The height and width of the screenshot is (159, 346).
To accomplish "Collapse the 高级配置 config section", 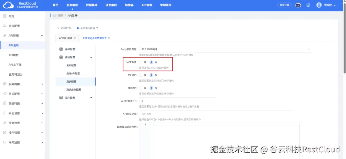I will (x=91, y=57).
